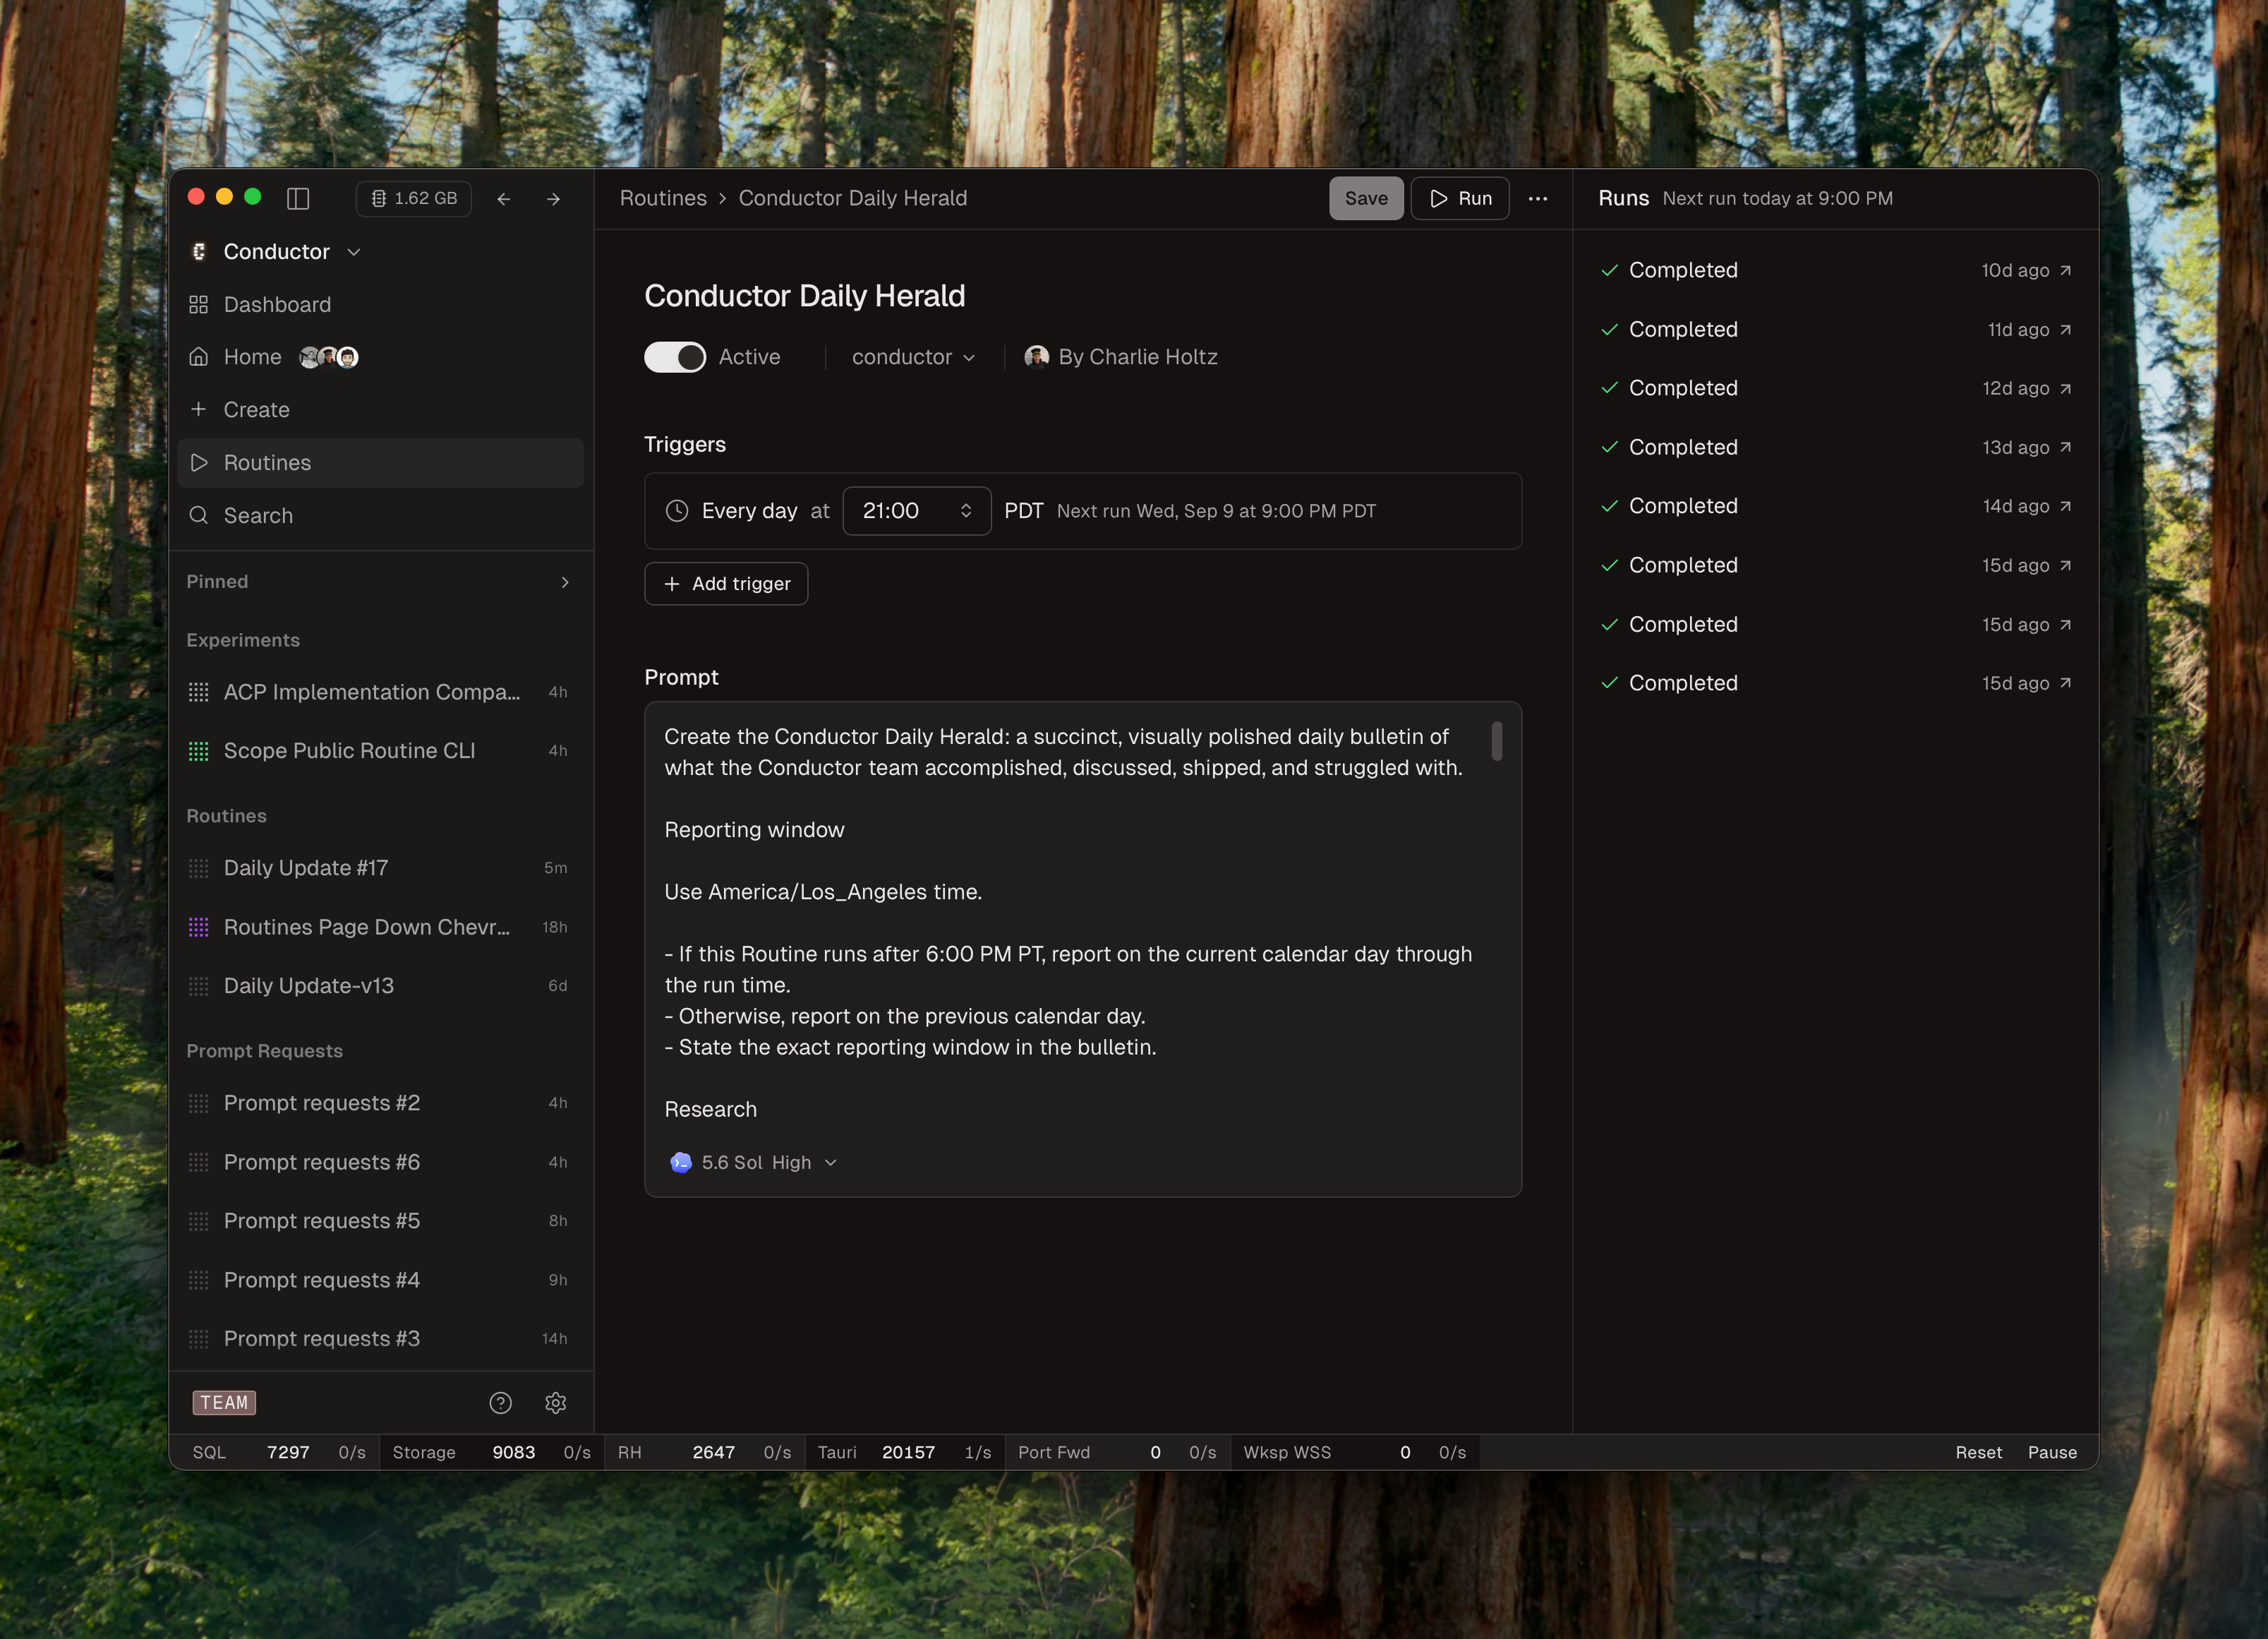Open Scope Public Routine CLI experiment
2268x1639 pixels.
[x=380, y=751]
